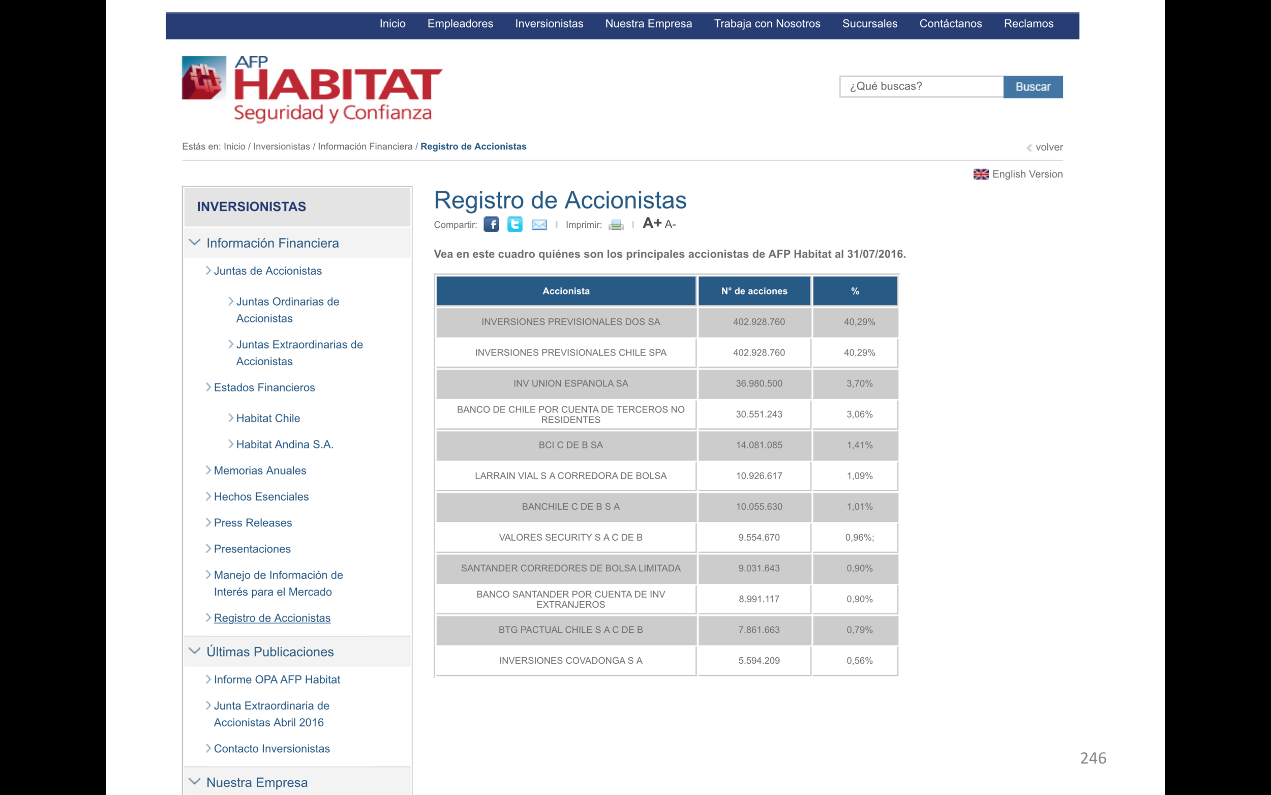Collapse the Últimas Publicaciones section

click(x=194, y=651)
